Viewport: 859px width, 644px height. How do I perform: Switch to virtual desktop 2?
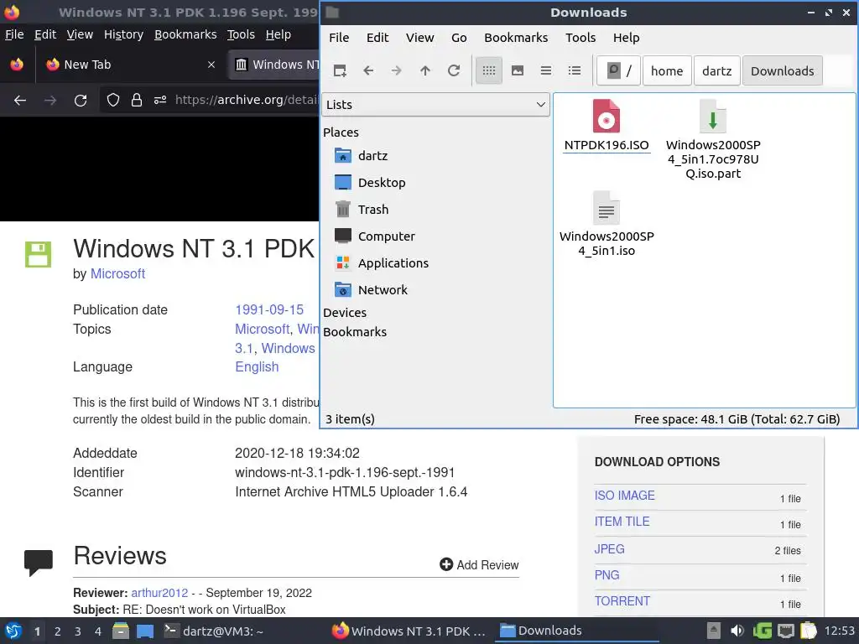pyautogui.click(x=58, y=631)
